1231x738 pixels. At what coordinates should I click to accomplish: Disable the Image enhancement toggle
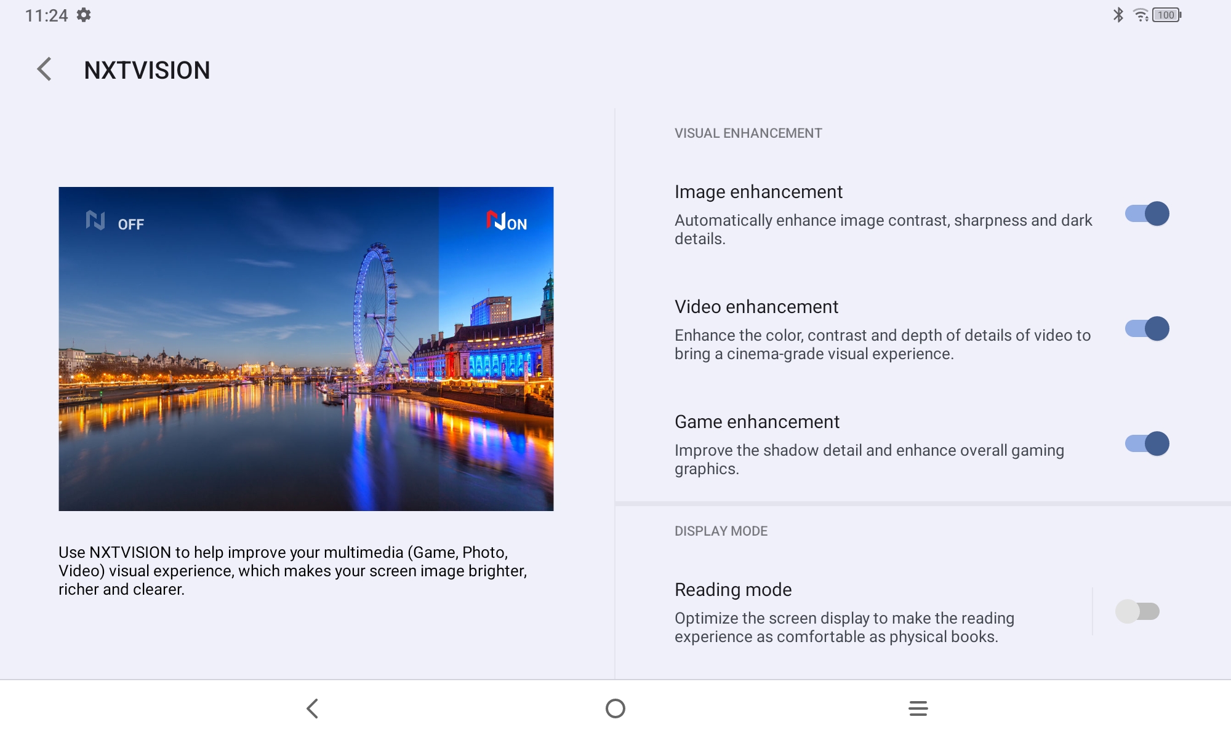1147,214
